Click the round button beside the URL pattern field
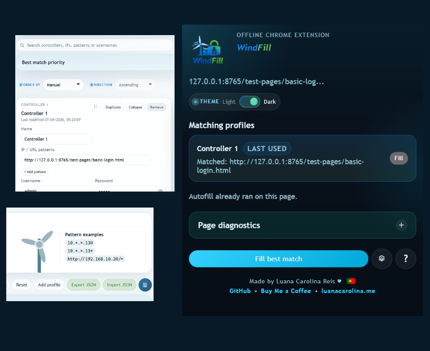The width and height of the screenshot is (430, 351). [x=160, y=160]
